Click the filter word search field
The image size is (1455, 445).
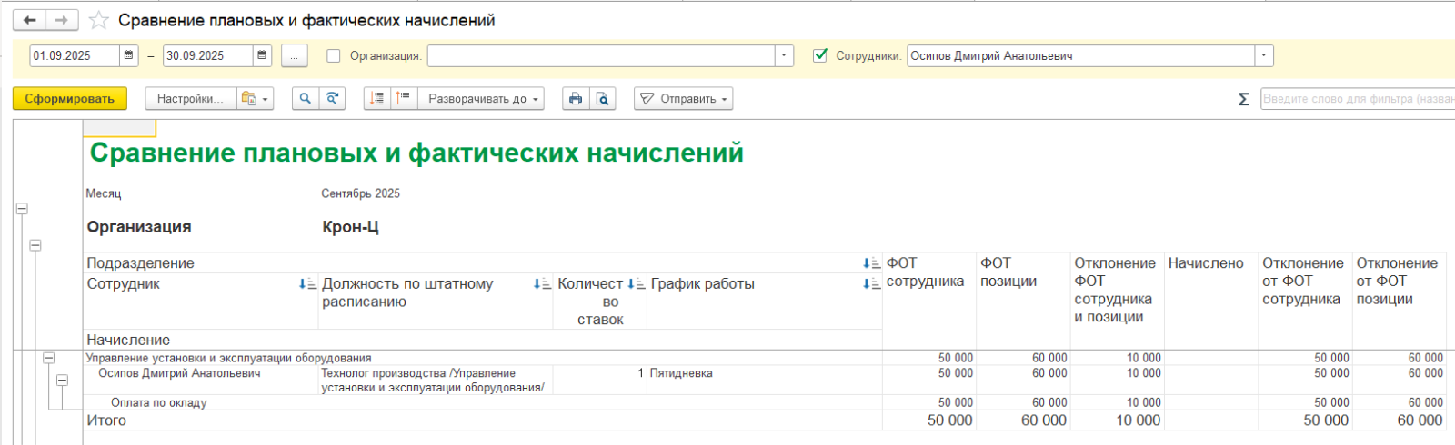1357,99
